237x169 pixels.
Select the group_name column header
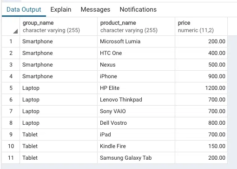click(x=59, y=27)
